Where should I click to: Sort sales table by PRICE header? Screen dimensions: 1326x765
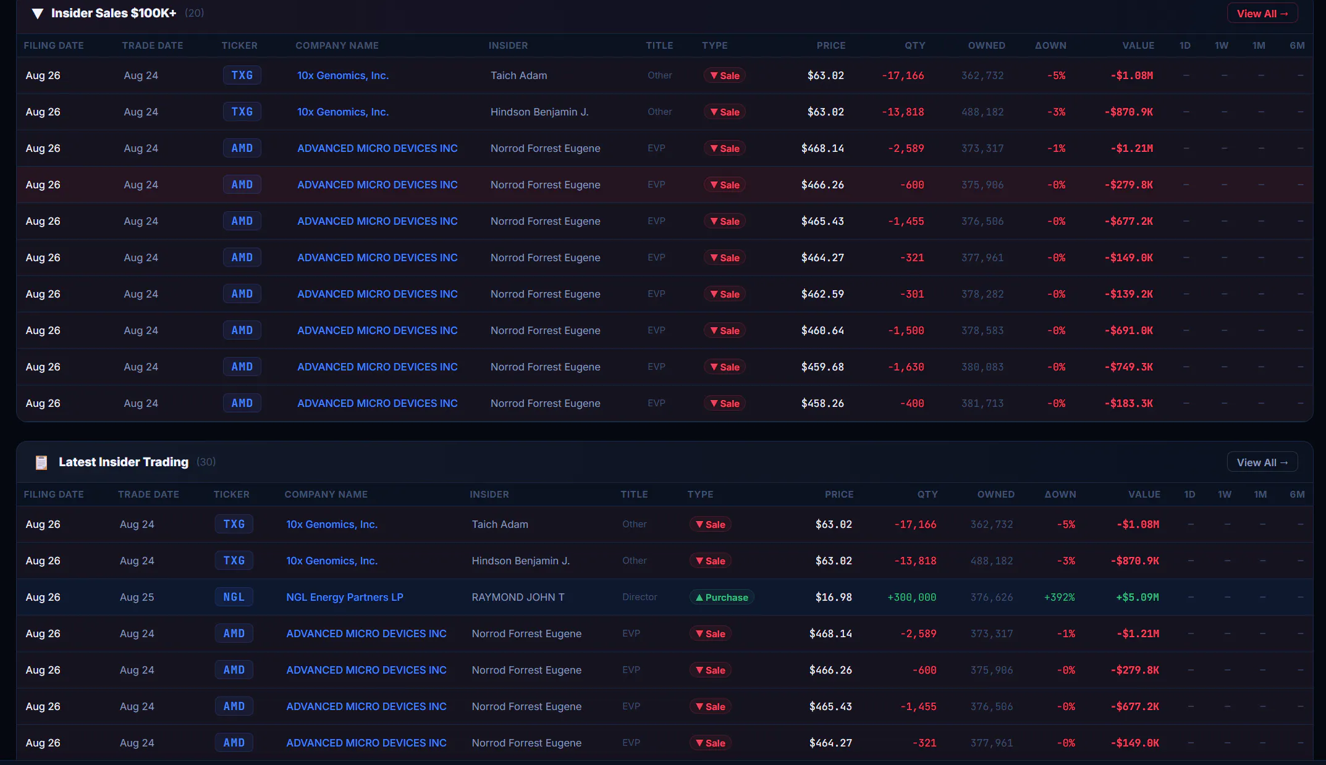[x=831, y=46]
